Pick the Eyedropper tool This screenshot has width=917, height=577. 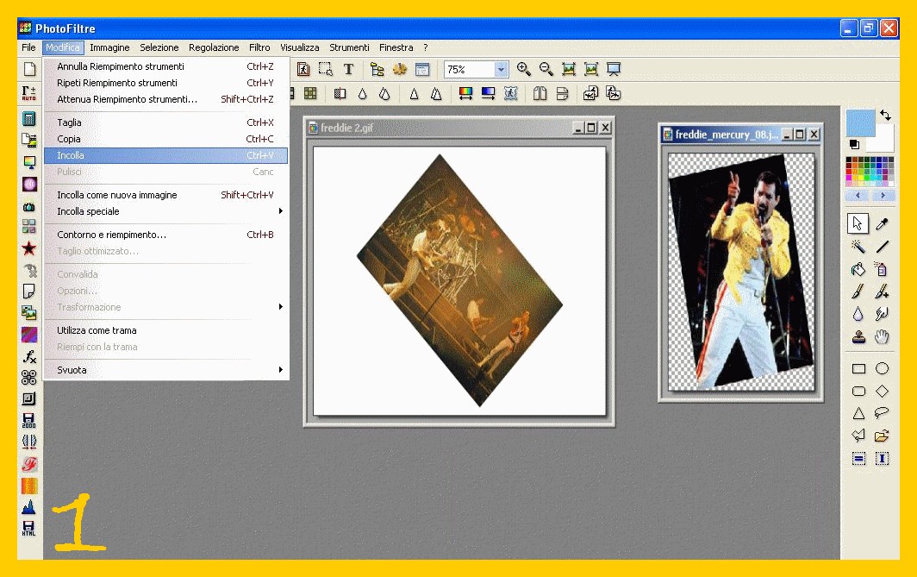coord(882,224)
